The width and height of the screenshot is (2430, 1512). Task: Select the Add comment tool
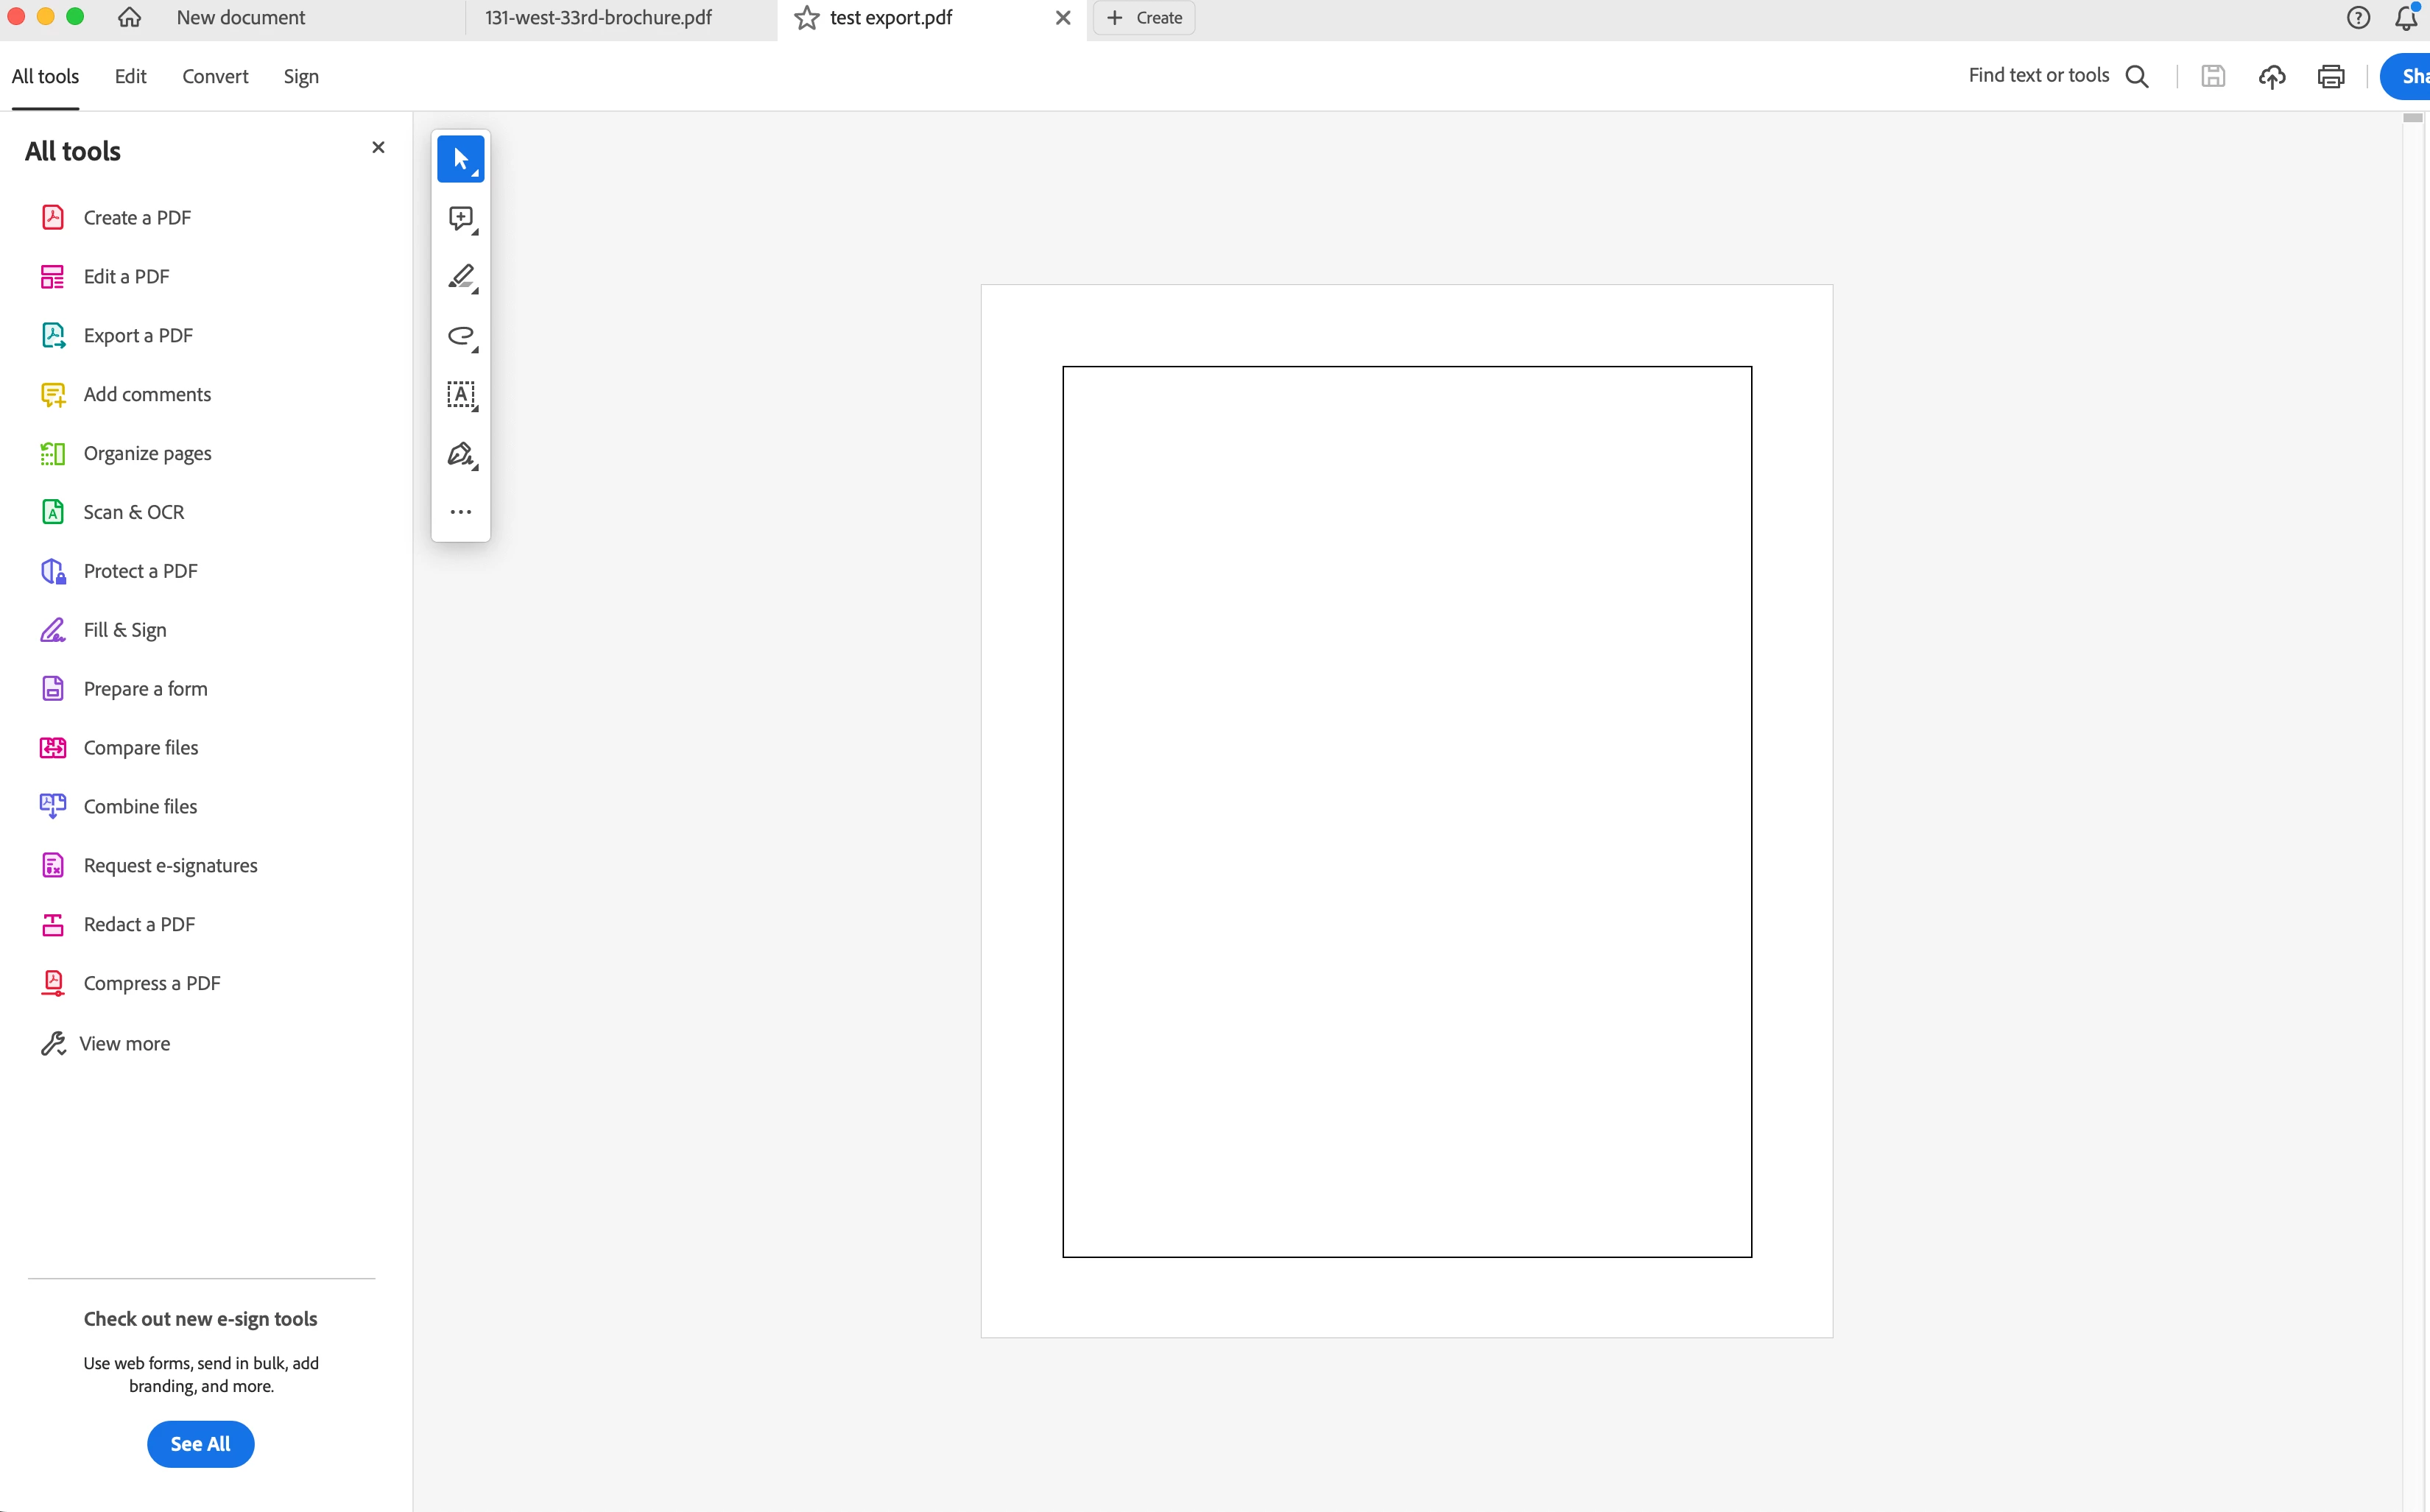tap(460, 218)
